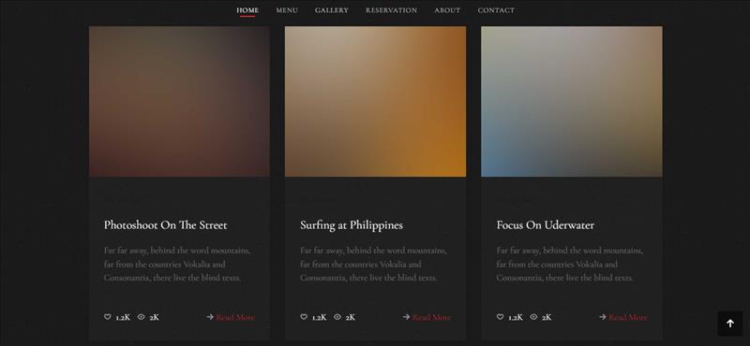Select the blue-gray Focus On Uderwater thumbnail
This screenshot has height=346, width=750.
(x=572, y=101)
